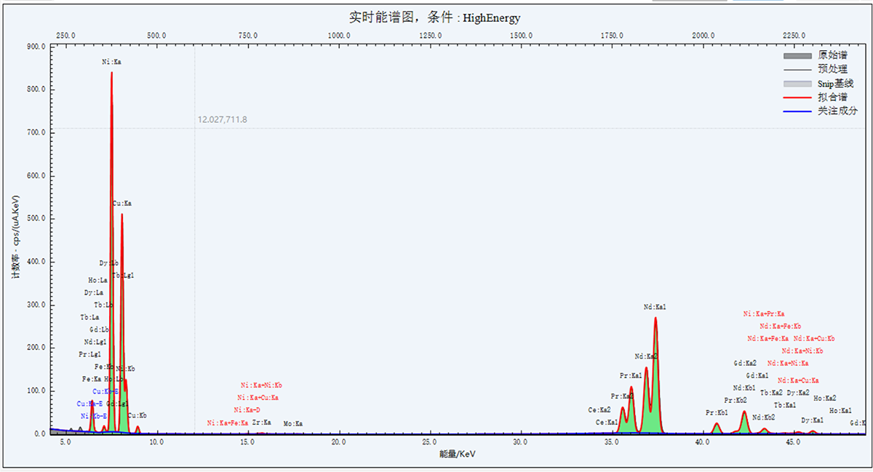The width and height of the screenshot is (873, 472).
Task: Click the red Ni:Ka+Ni:Kb sum peak label
Action: (x=261, y=385)
